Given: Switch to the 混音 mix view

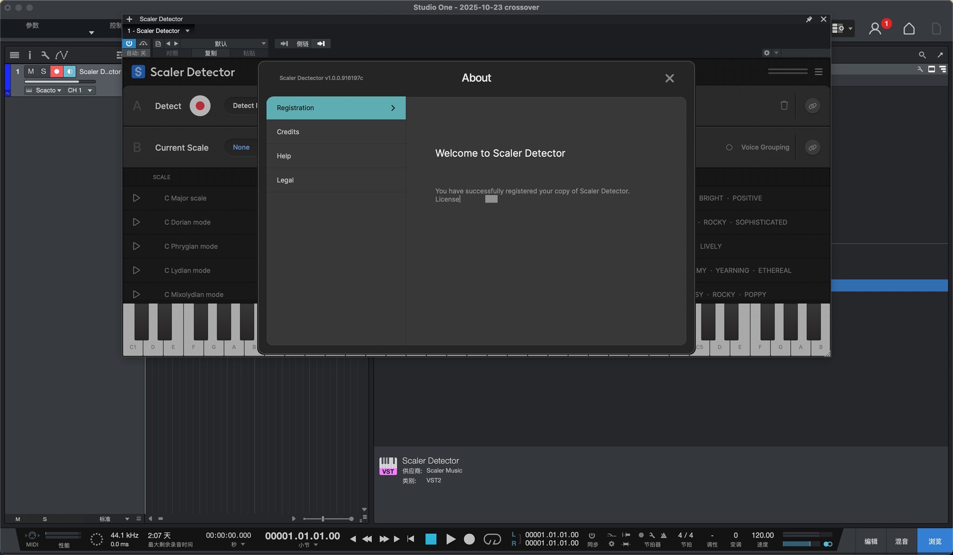Looking at the screenshot, I should tap(901, 541).
